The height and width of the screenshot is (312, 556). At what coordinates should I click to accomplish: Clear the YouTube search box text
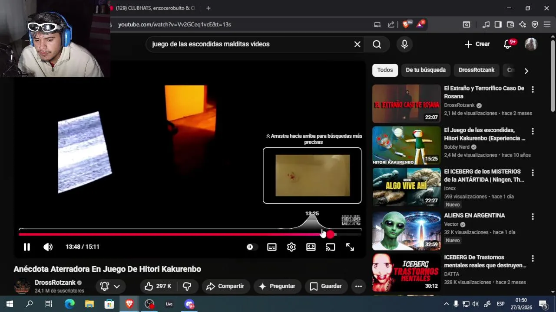(357, 44)
